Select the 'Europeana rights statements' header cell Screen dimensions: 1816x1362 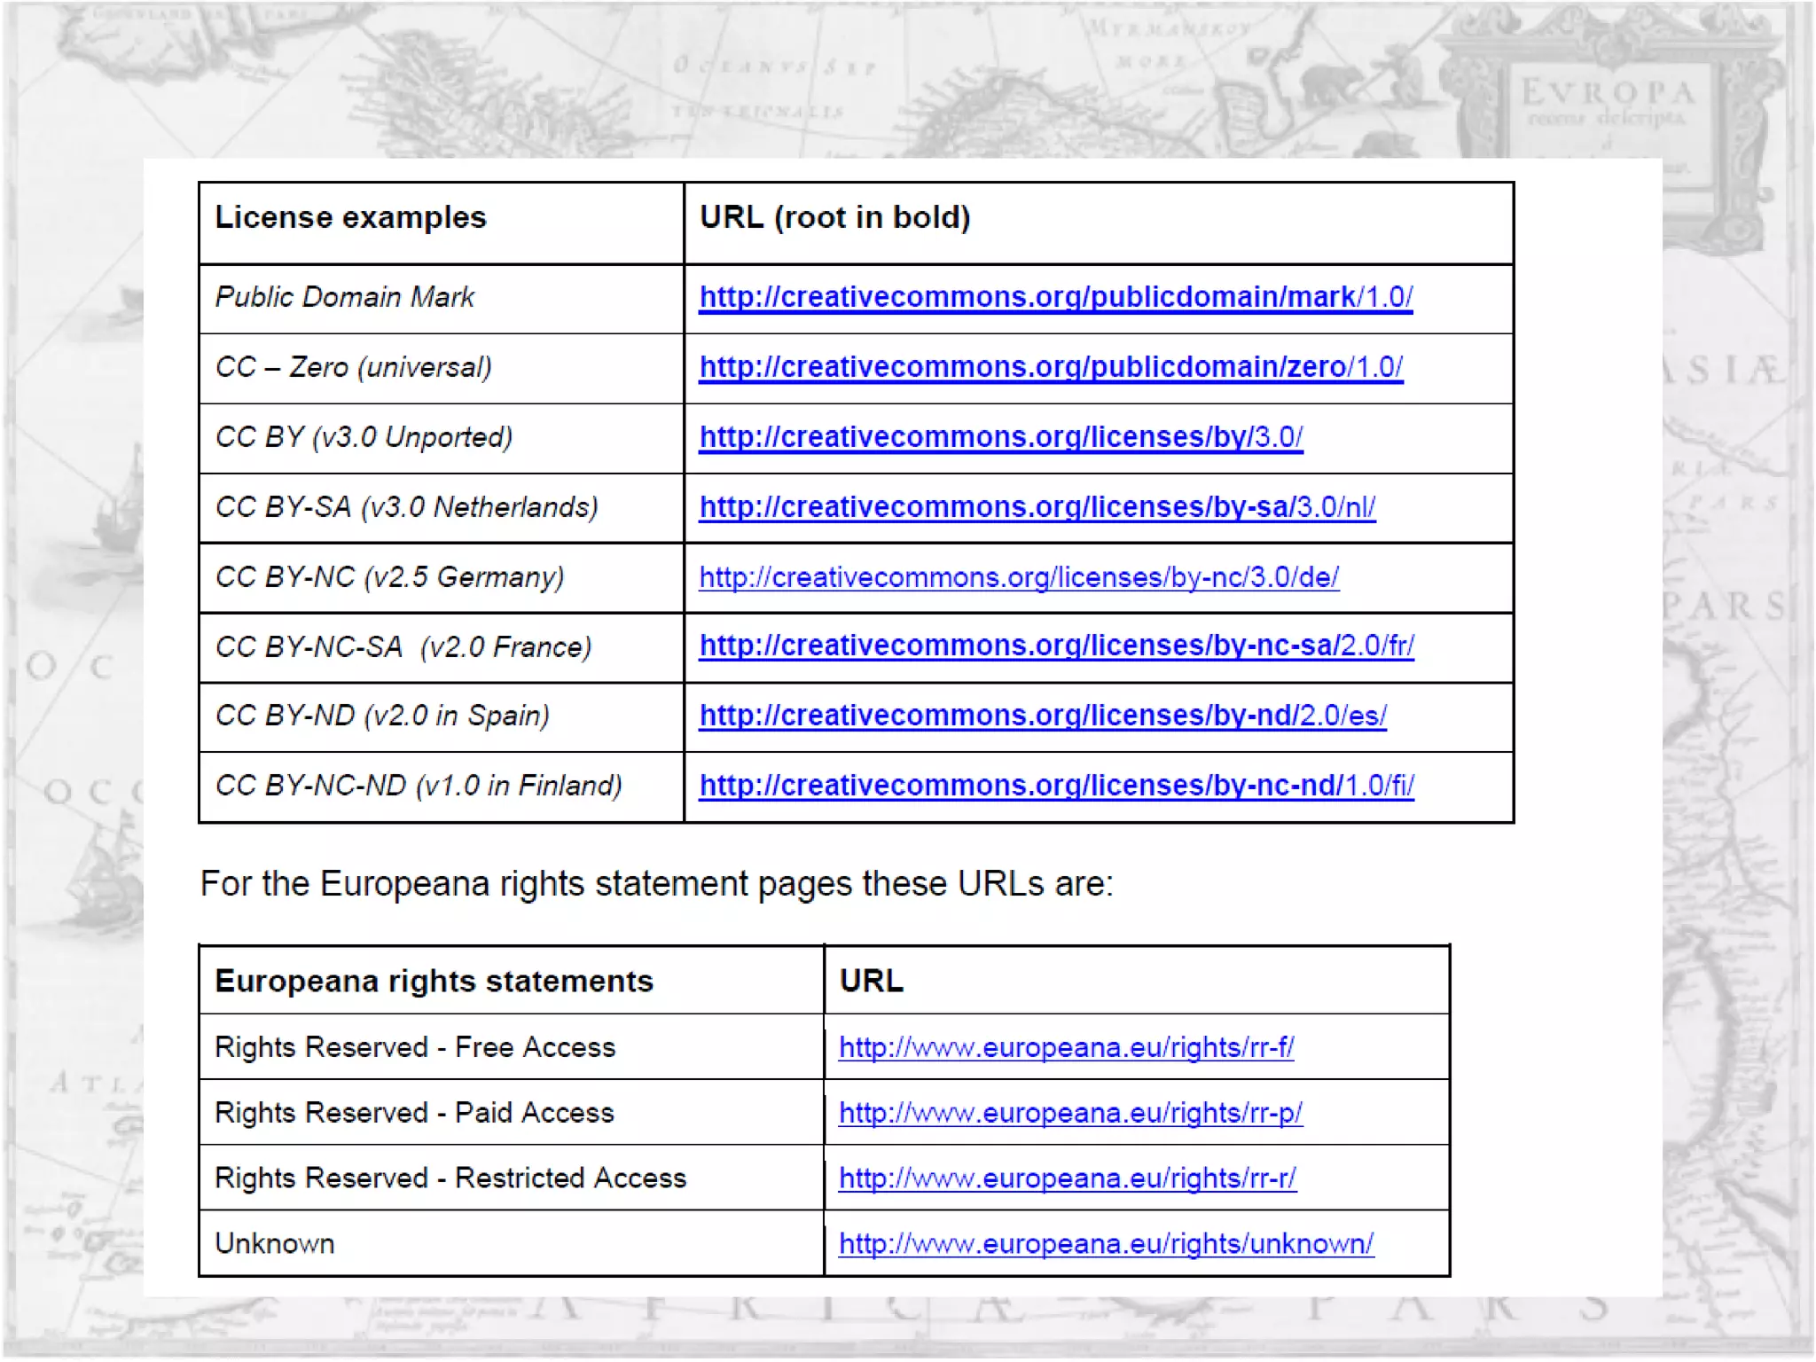coord(434,982)
